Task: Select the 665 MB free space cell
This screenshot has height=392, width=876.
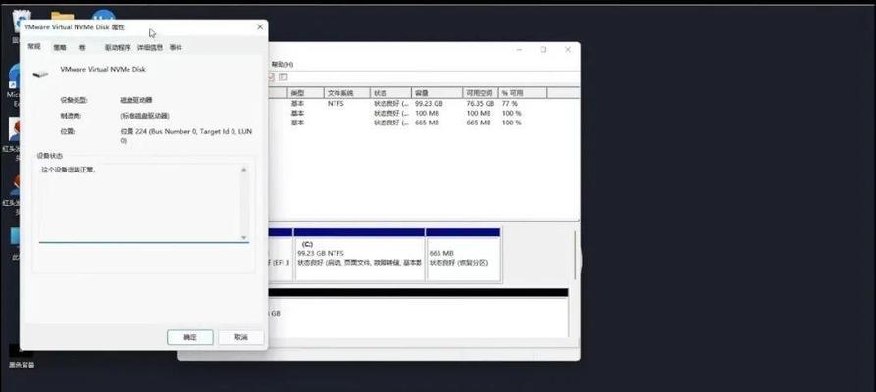Action: coord(479,122)
